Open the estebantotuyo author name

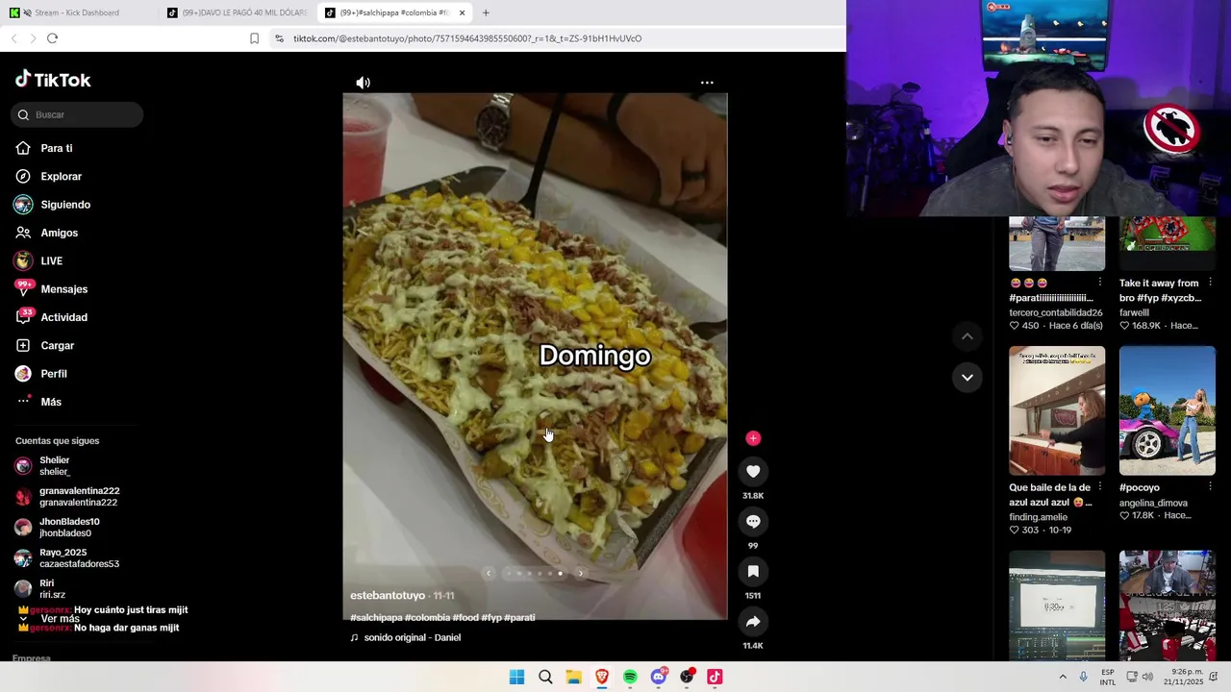point(388,596)
